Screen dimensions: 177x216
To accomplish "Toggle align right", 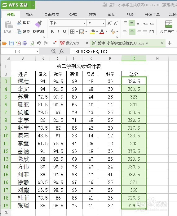I will 139,32.
